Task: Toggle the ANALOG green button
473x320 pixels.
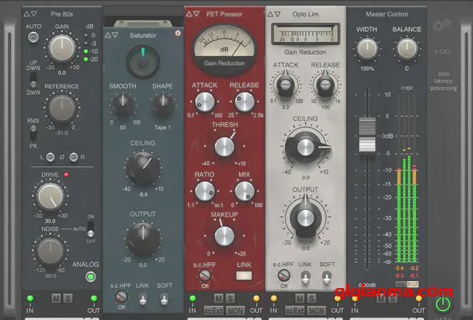Action: 91,276
